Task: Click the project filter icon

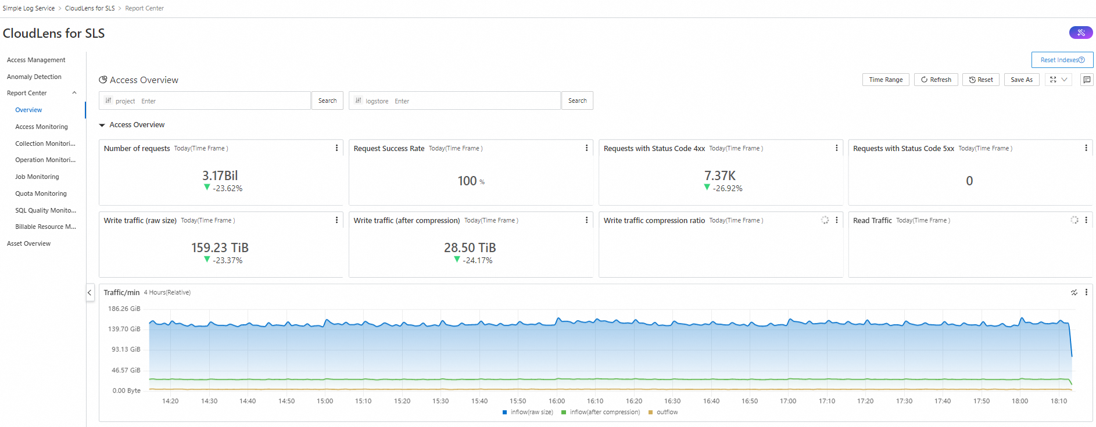Action: tap(108, 101)
